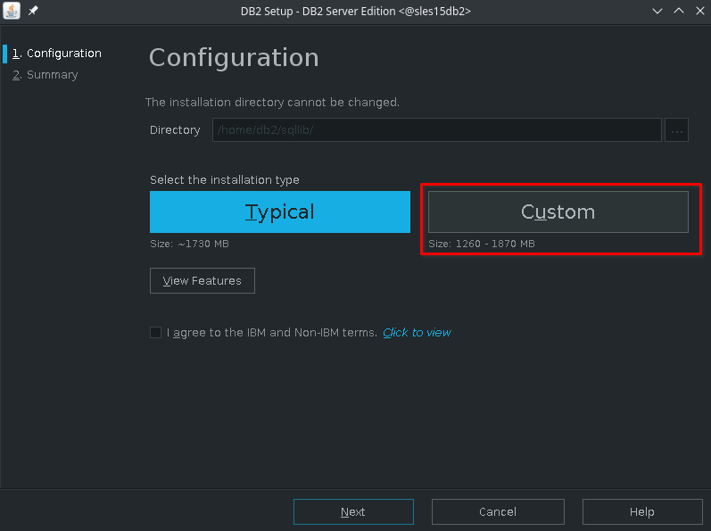
Task: Click the Directory path input field
Action: tap(436, 130)
